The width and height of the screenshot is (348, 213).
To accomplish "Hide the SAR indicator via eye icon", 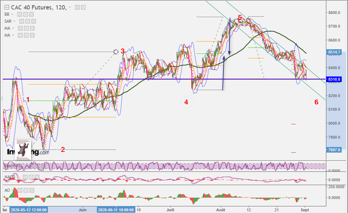I will pyautogui.click(x=22, y=22).
